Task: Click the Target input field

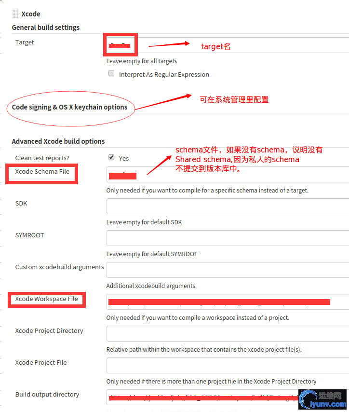Action: pos(228,45)
